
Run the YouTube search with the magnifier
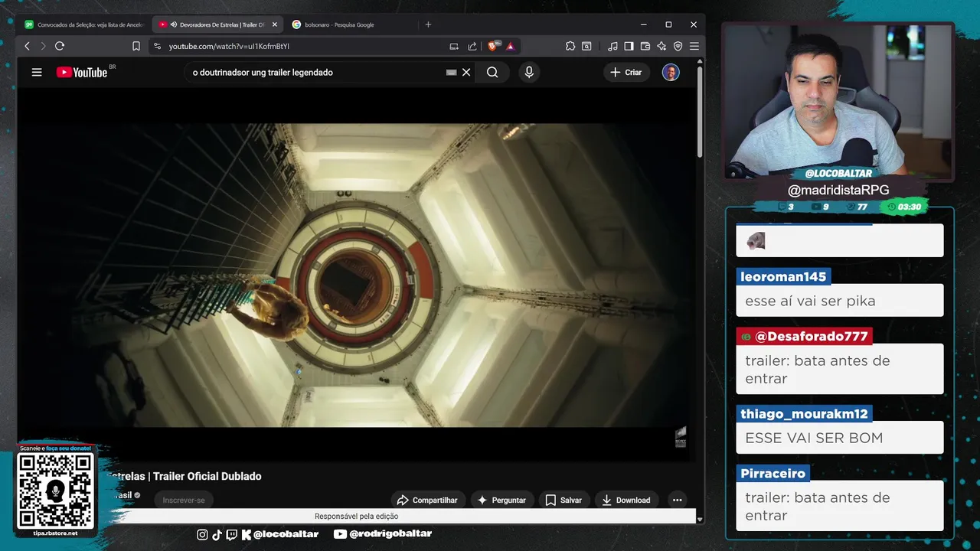pos(492,72)
